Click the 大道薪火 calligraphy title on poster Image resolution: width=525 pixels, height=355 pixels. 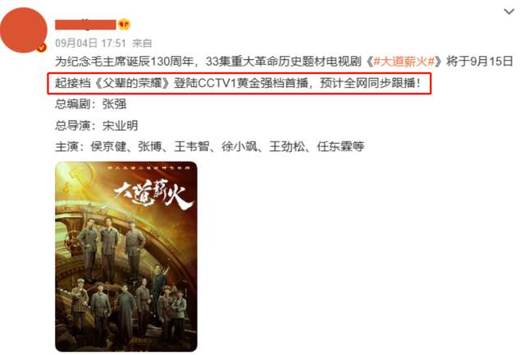click(153, 195)
